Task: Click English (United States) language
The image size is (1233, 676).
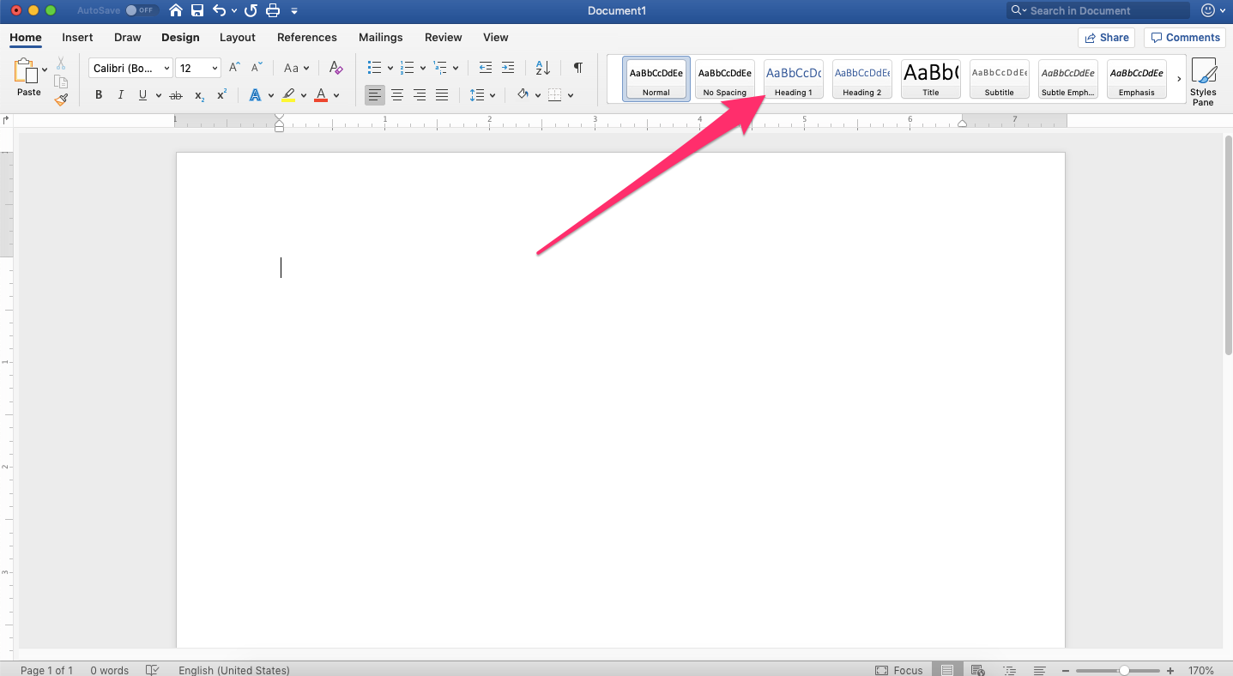Action: (x=234, y=670)
